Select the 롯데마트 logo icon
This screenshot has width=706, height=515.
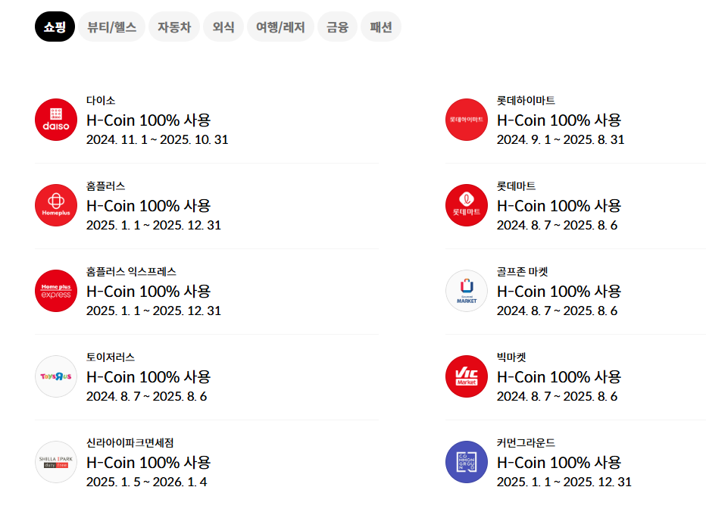(467, 205)
